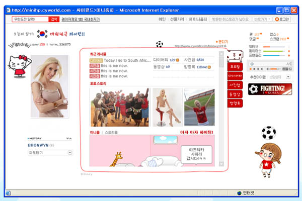Open the 선물가게 gift shop menu item
302x201 pixels.
177,19
